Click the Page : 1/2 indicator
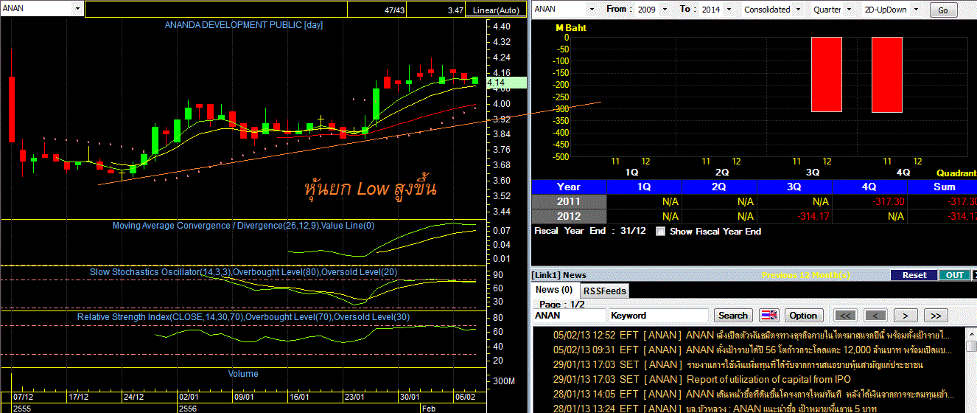This screenshot has height=413, width=977. coord(561,304)
